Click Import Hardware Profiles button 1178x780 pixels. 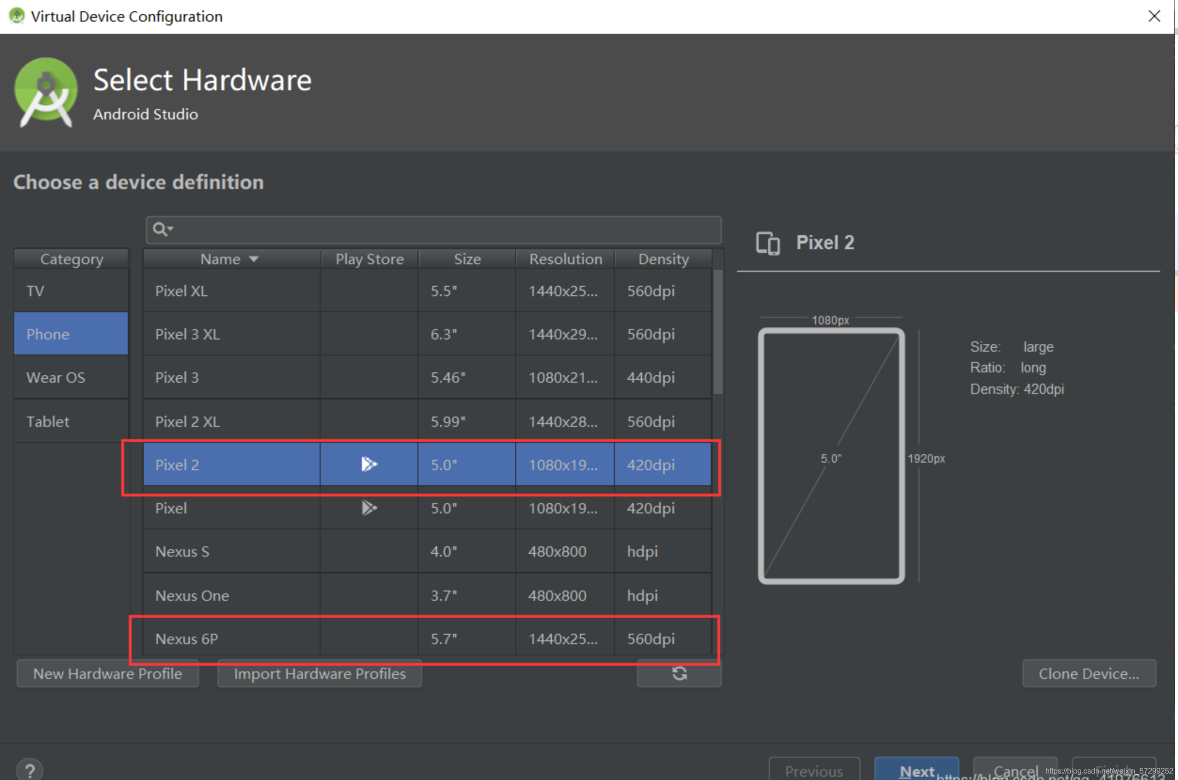(x=320, y=674)
